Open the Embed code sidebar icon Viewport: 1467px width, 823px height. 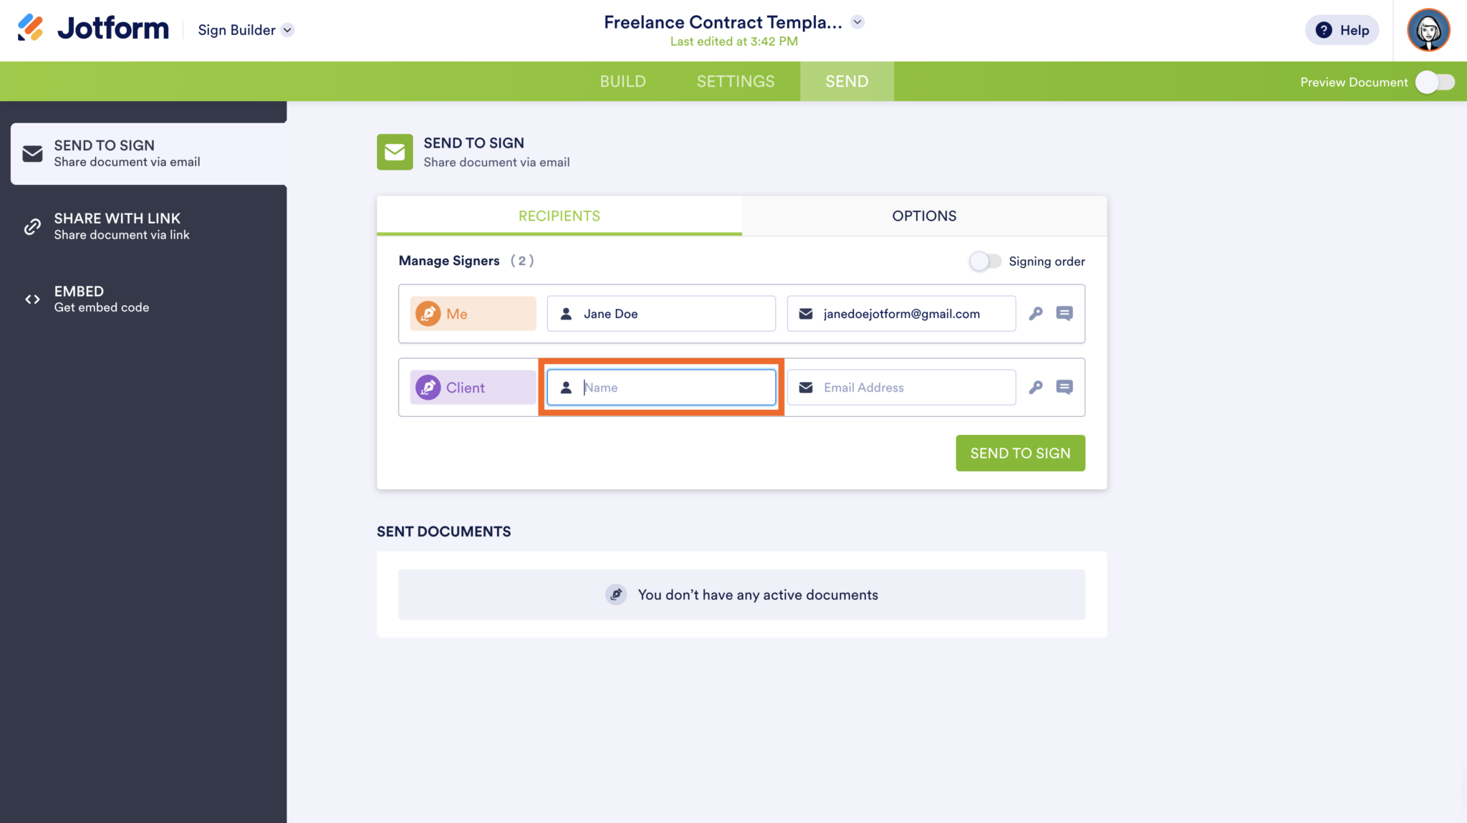[x=32, y=299]
